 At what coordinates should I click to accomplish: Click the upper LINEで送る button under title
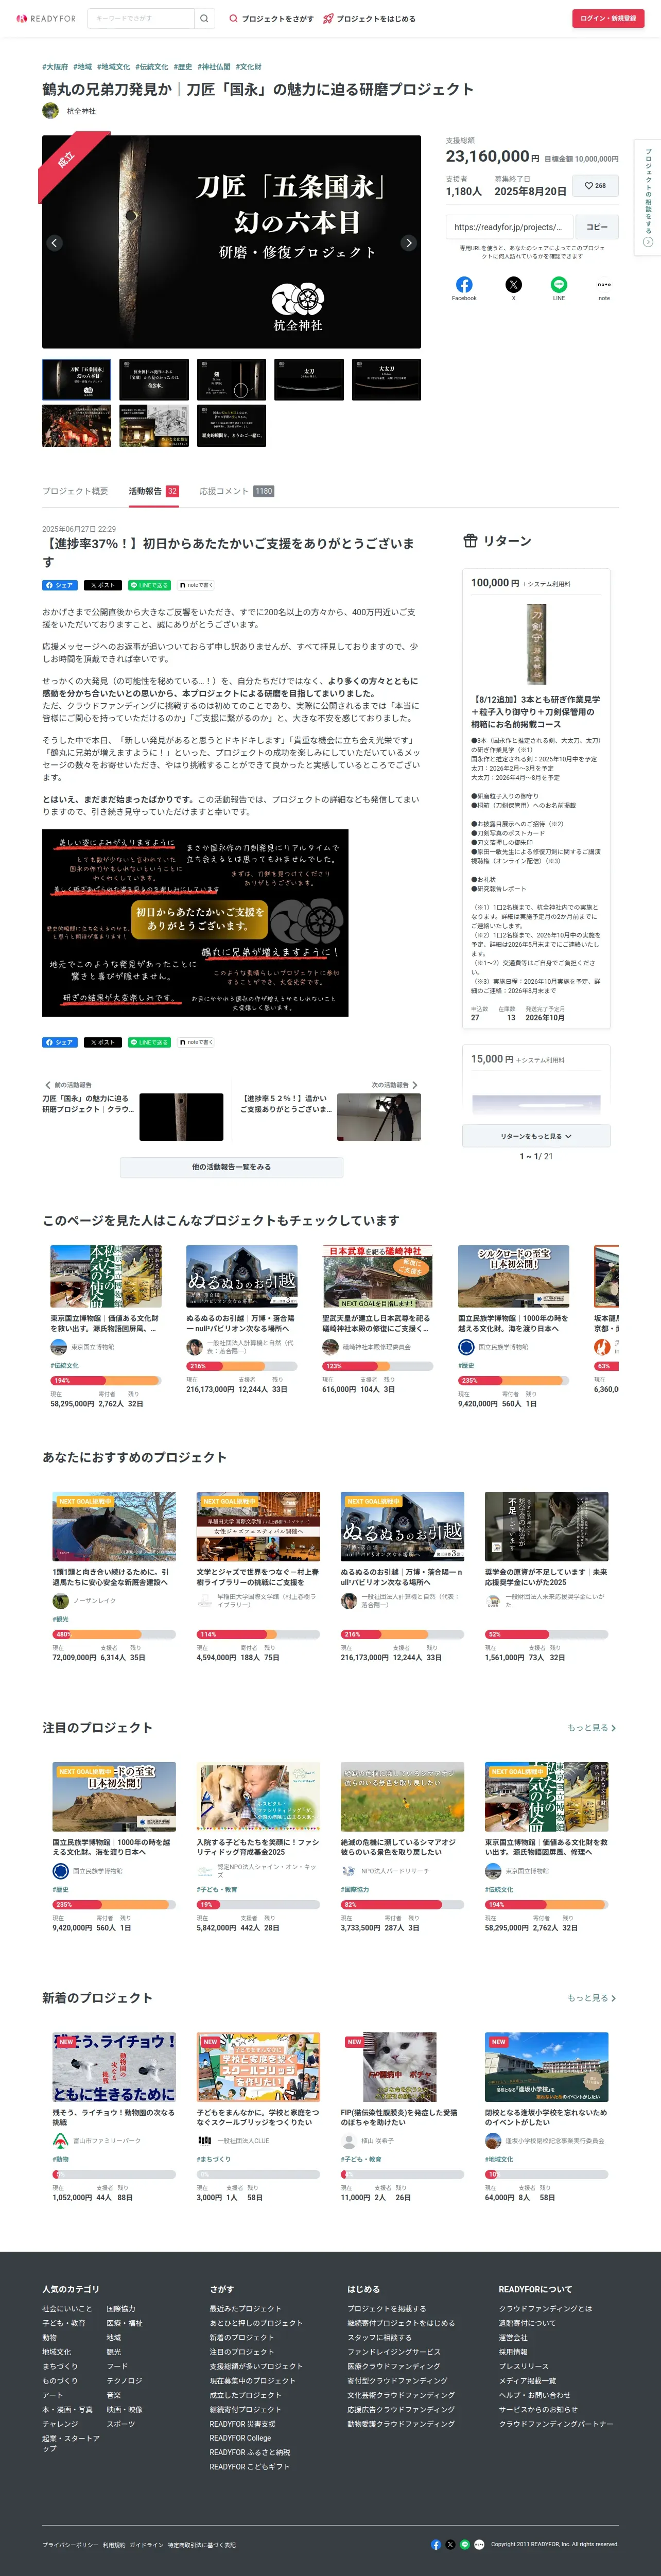click(150, 585)
